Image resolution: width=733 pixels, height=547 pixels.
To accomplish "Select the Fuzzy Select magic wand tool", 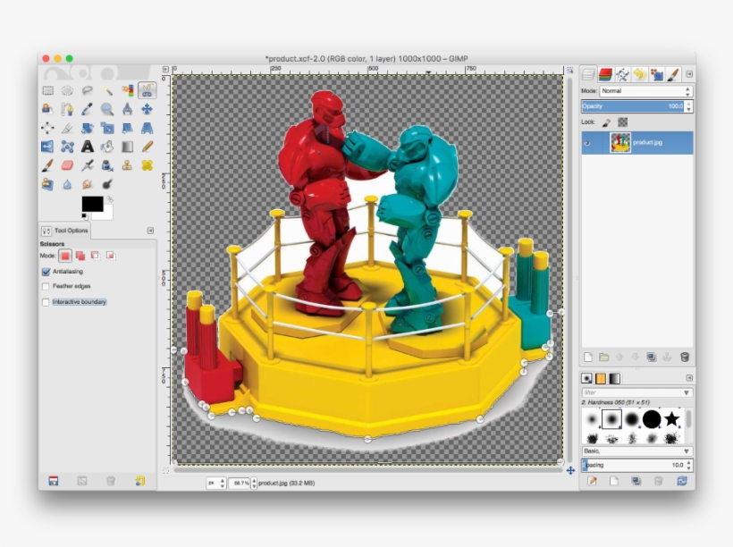I will coord(107,90).
